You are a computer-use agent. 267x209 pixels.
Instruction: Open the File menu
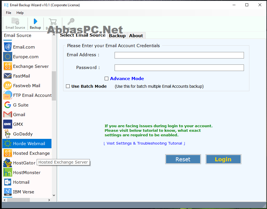(x=9, y=13)
